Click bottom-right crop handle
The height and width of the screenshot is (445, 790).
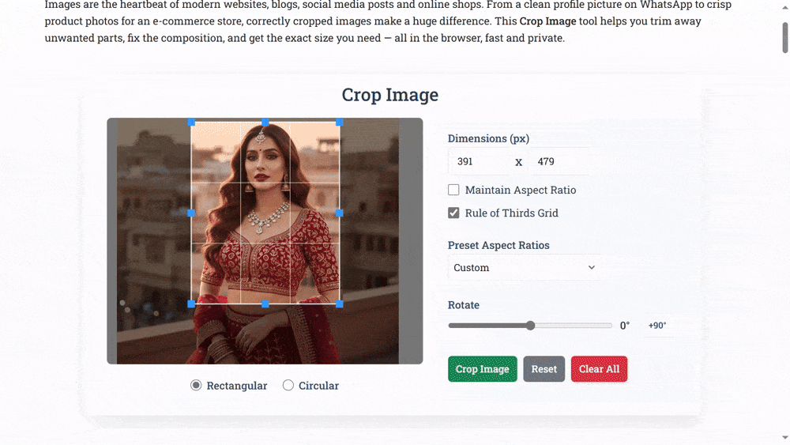point(340,304)
